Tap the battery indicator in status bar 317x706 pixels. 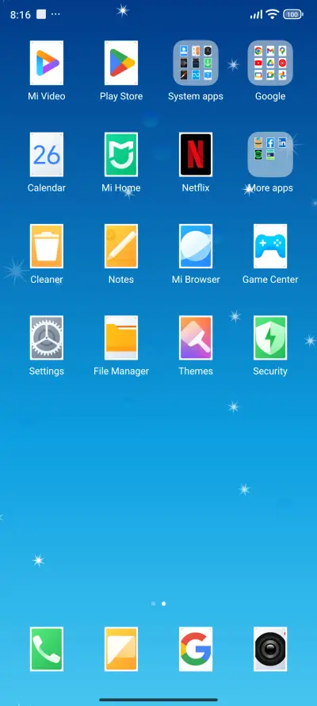[x=293, y=14]
